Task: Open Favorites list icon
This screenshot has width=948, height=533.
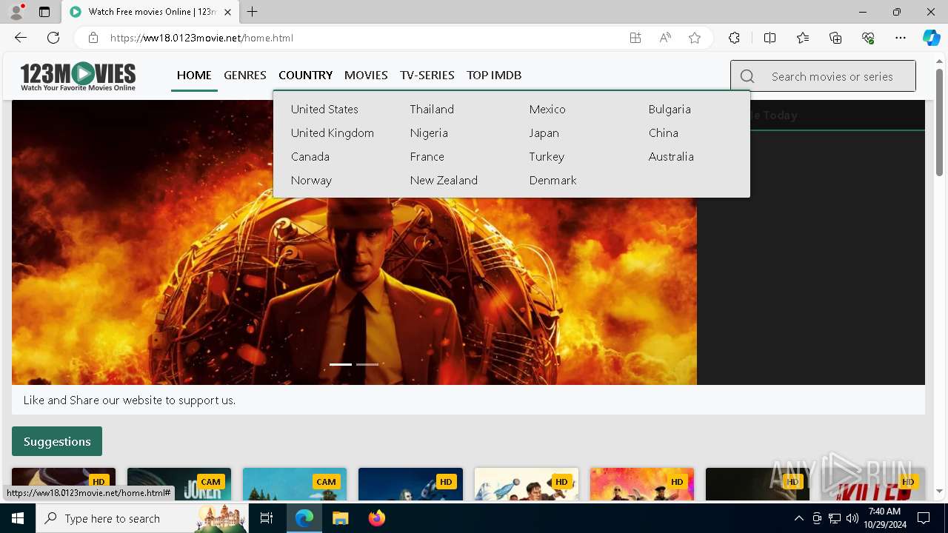Action: click(x=803, y=38)
